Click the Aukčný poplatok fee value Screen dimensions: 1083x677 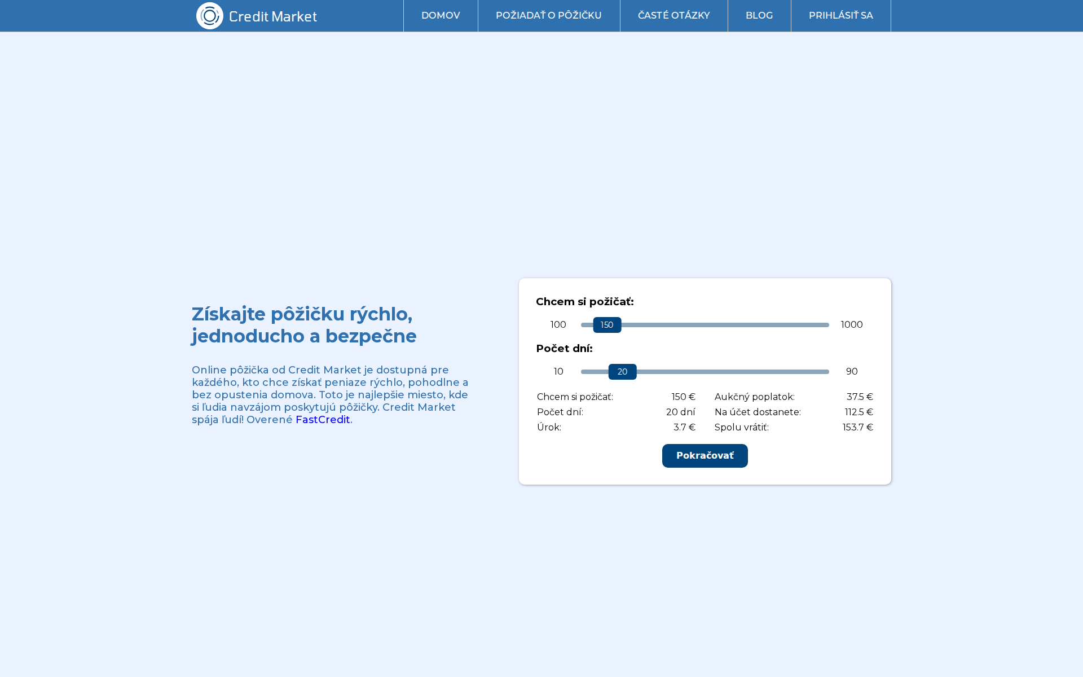pyautogui.click(x=859, y=397)
